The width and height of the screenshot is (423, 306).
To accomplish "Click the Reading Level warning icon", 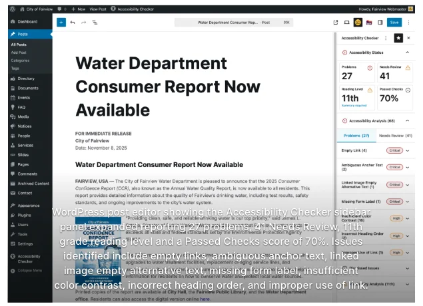I will click(370, 90).
